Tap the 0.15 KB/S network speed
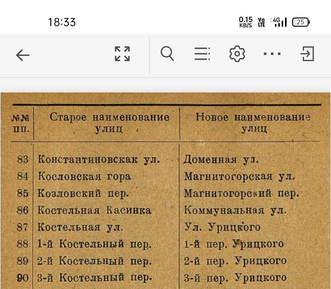The height and width of the screenshot is (289, 331). click(x=245, y=22)
